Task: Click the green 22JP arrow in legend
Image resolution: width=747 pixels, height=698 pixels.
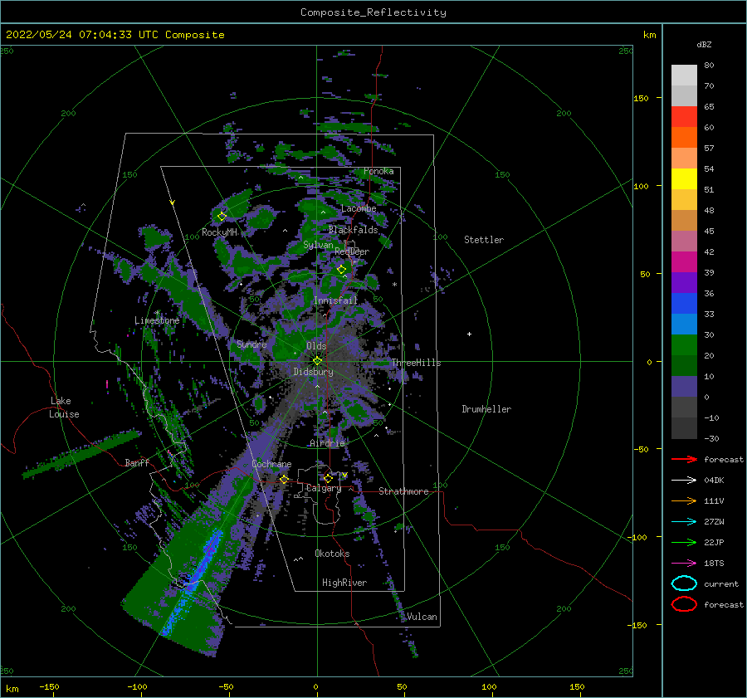Action: point(684,542)
